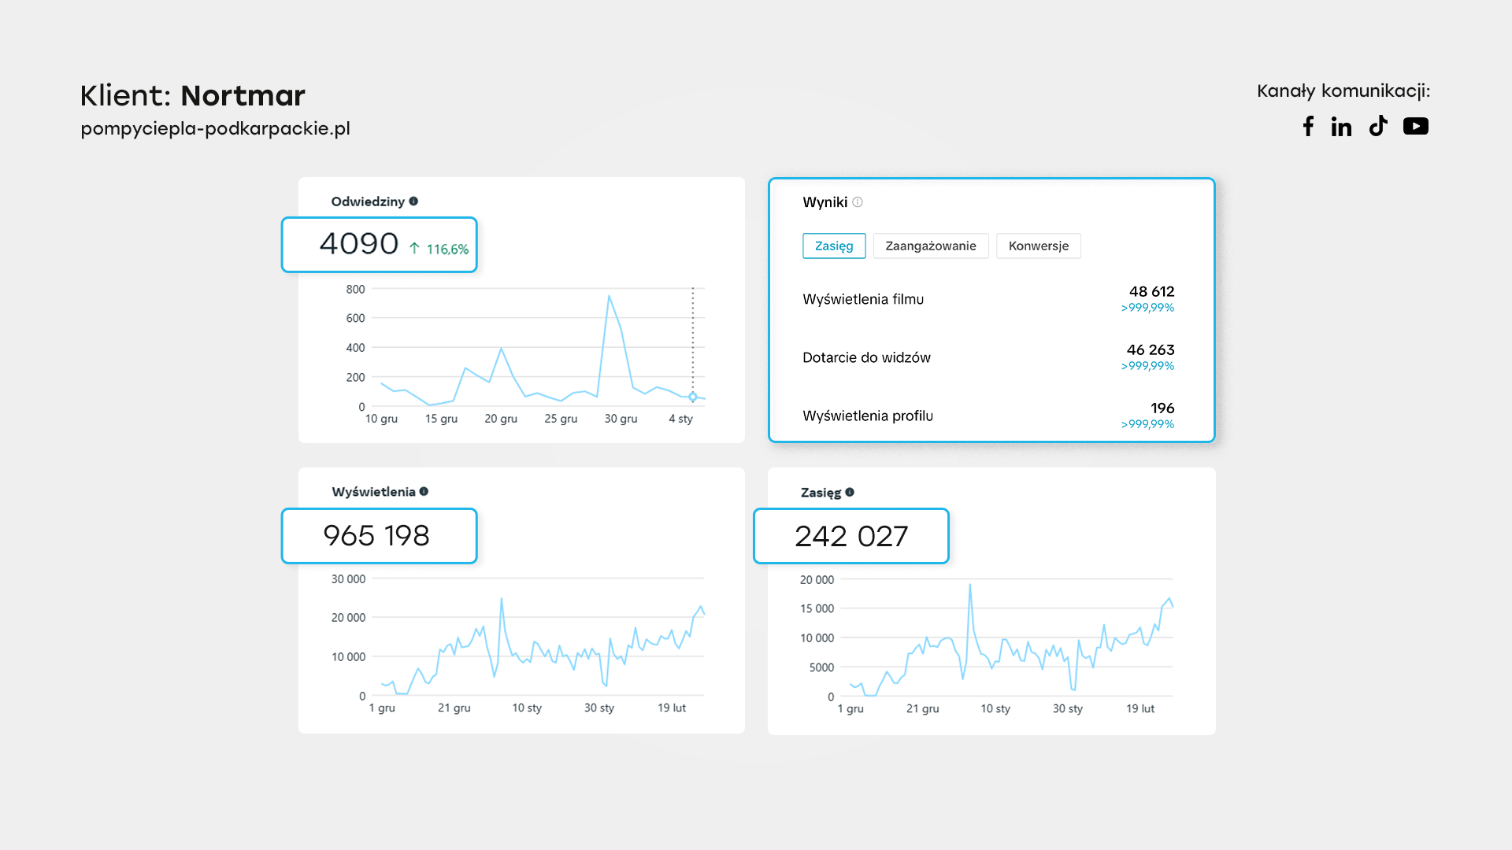
Task: Open info icon next to Wyświetlenia
Action: (424, 492)
